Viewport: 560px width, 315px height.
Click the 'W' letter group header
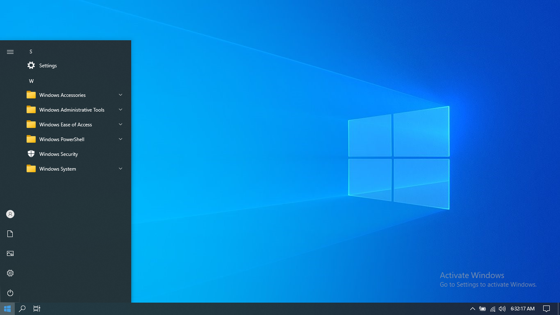coord(31,81)
